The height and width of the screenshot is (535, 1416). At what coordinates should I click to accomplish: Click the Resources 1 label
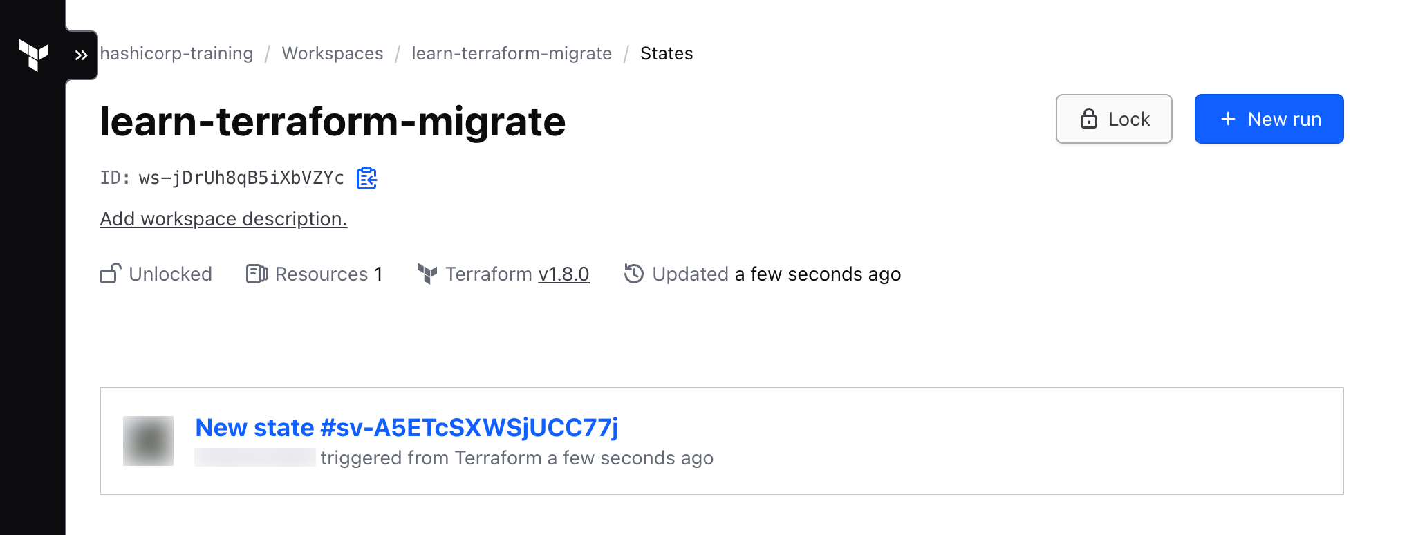[x=328, y=274]
